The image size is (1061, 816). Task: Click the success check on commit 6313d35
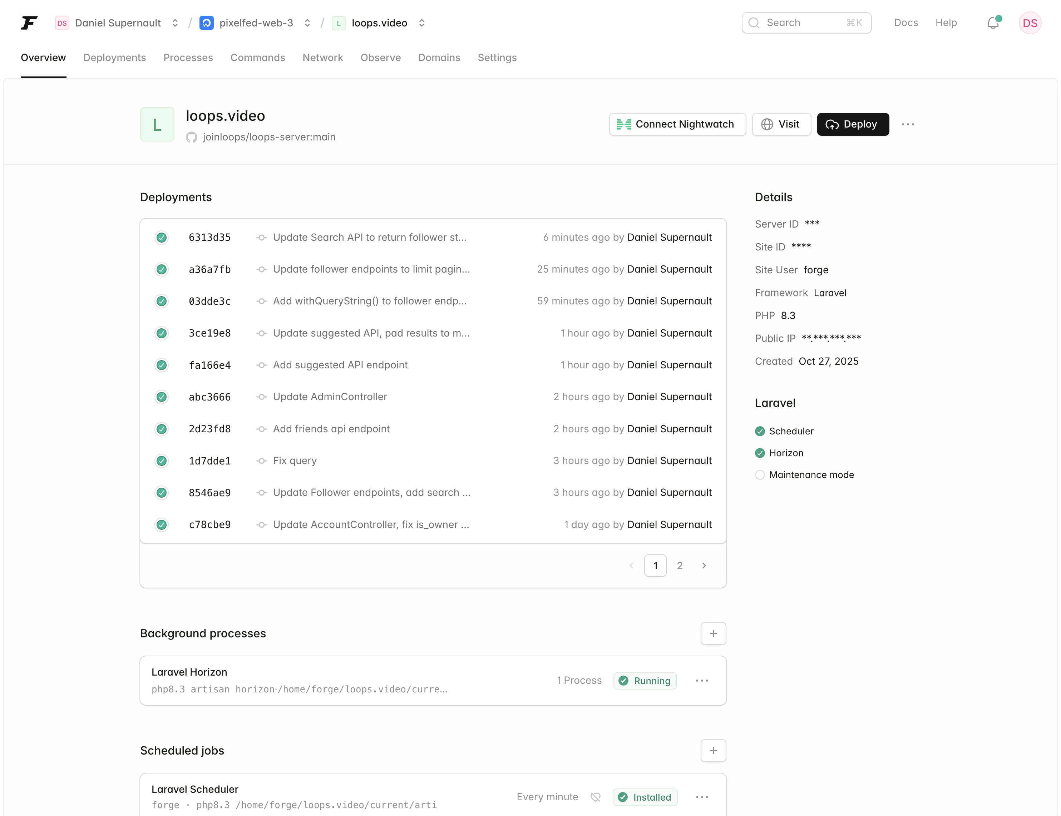(161, 237)
